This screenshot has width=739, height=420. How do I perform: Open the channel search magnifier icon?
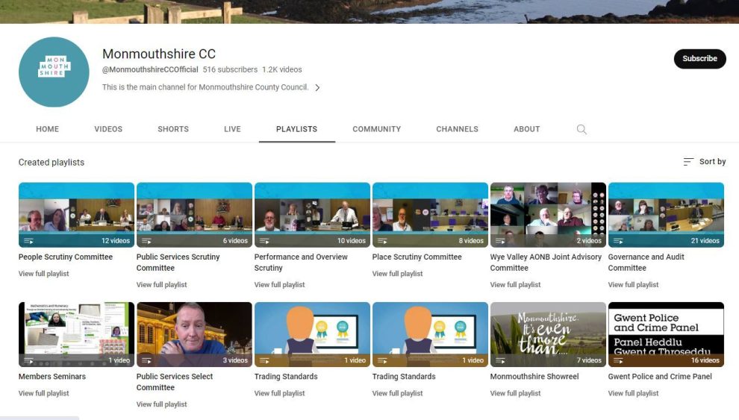[581, 129]
